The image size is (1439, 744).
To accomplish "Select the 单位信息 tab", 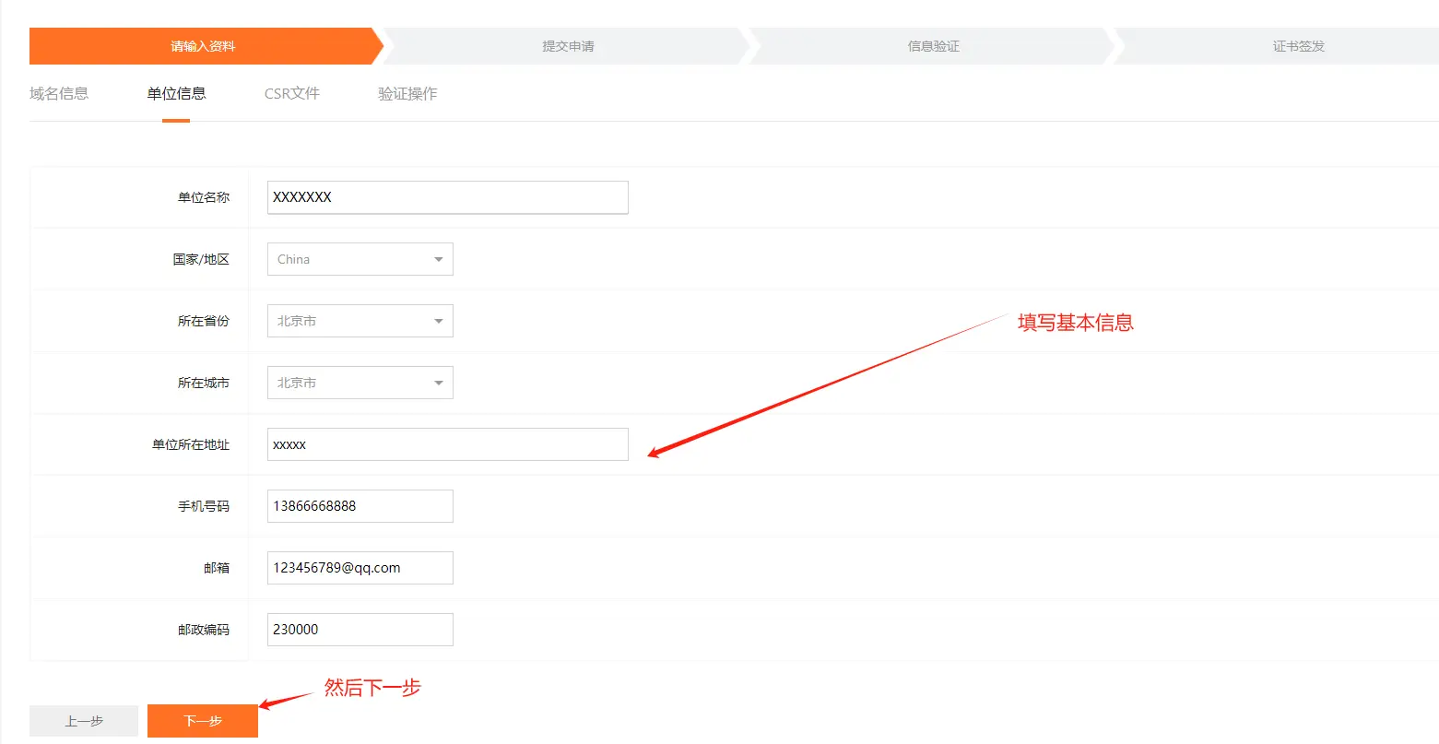I will point(176,93).
